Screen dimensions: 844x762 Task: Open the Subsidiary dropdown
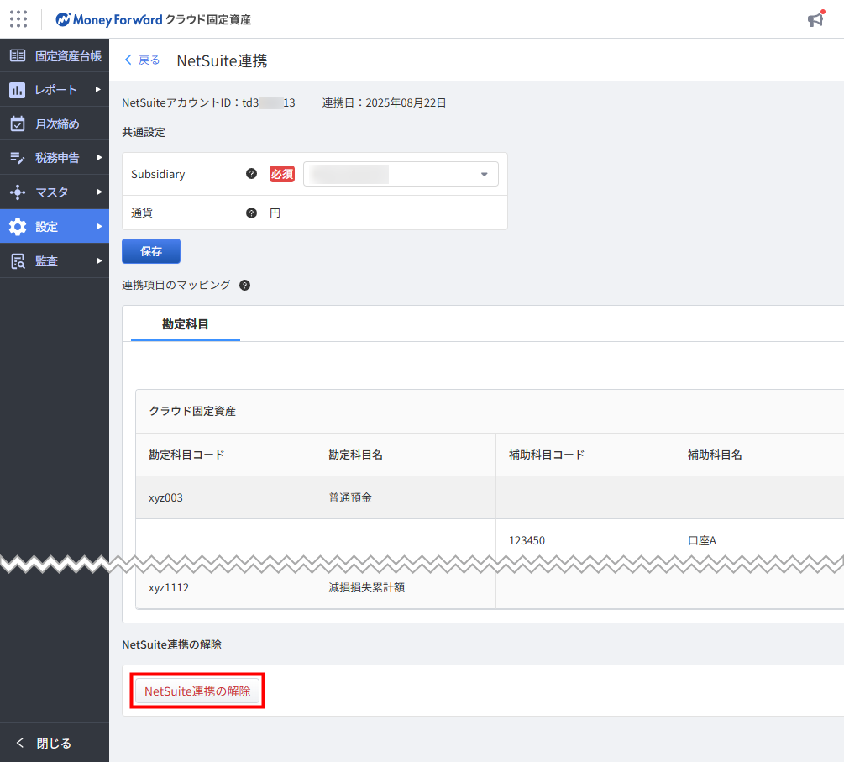[x=401, y=174]
